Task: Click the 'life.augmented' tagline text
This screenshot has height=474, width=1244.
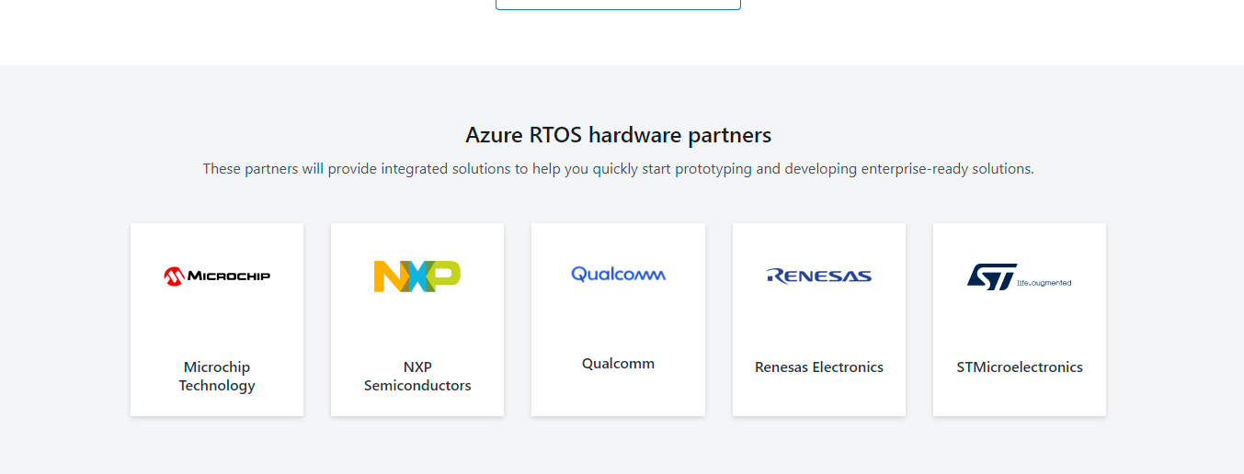Action: (x=1044, y=283)
